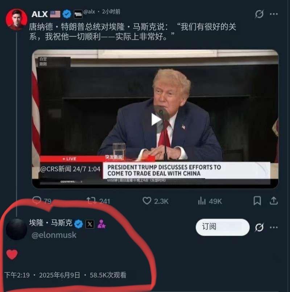The width and height of the screenshot is (290, 292).
Task: Click the purple subscriber star badge
Action: [x=101, y=224]
